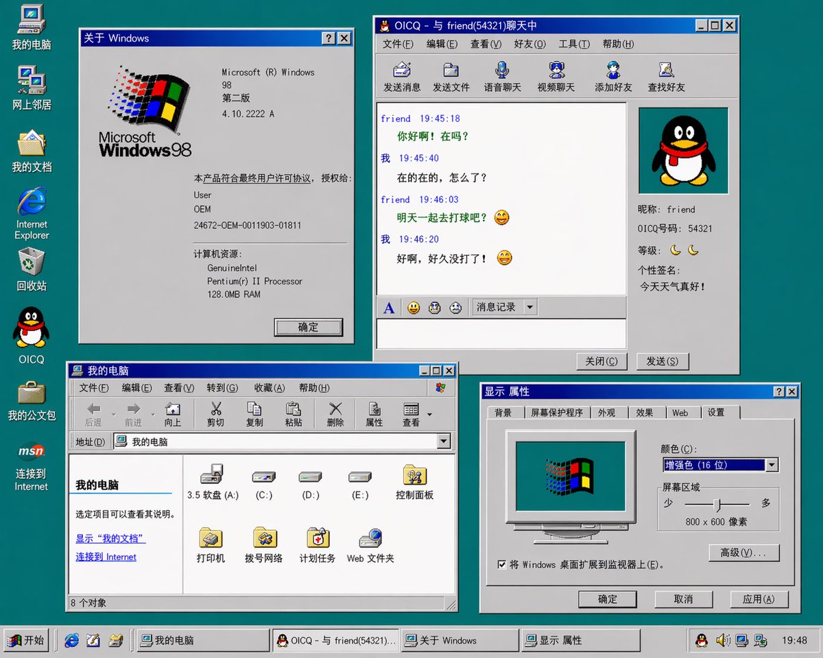This screenshot has height=658, width=823.
Task: Switch to 效果 tab
Action: point(645,413)
